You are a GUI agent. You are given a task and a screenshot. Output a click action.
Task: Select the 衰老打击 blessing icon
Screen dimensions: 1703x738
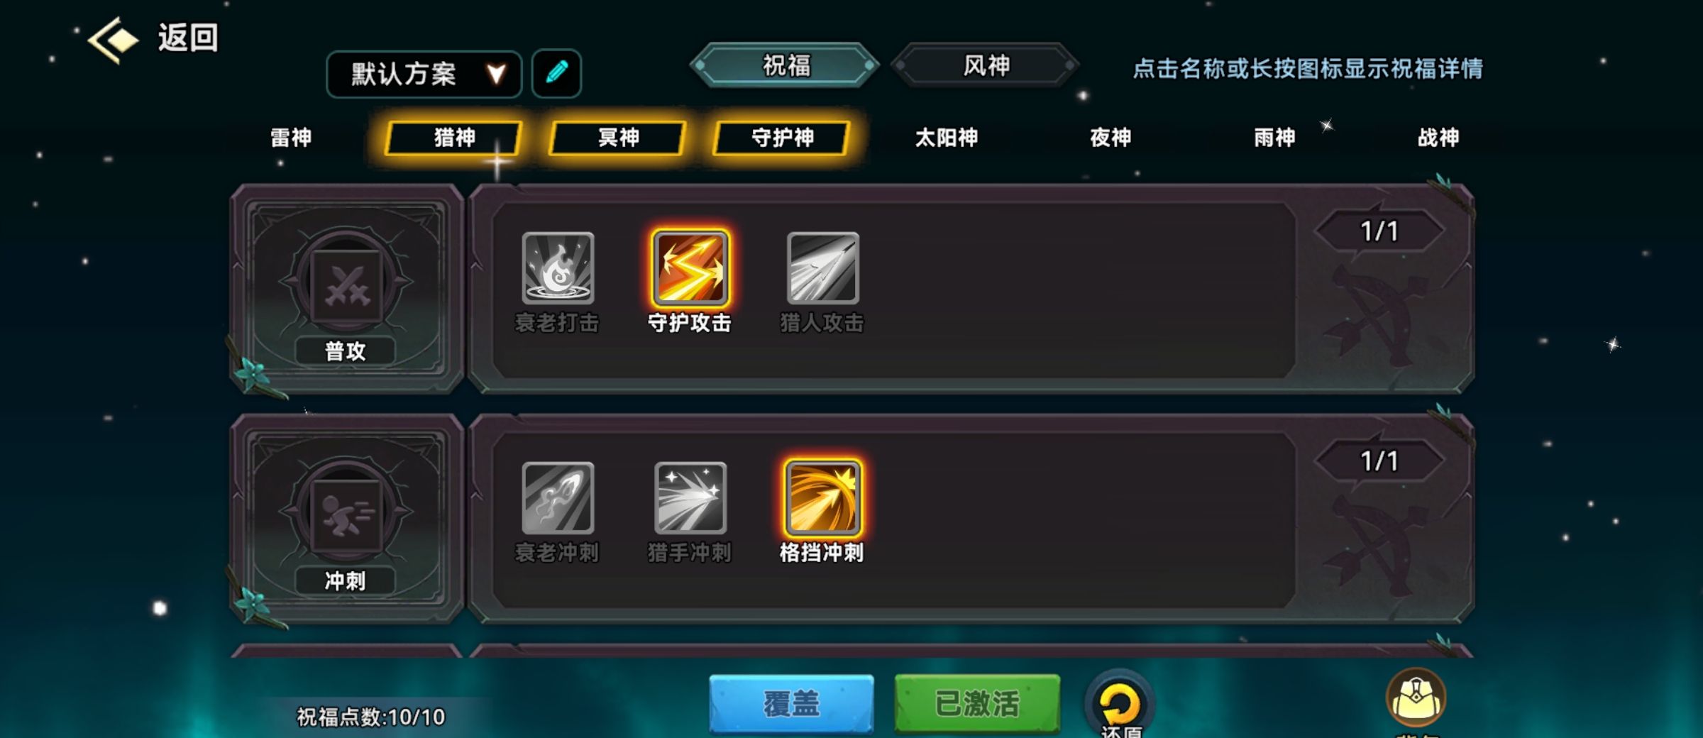point(558,268)
